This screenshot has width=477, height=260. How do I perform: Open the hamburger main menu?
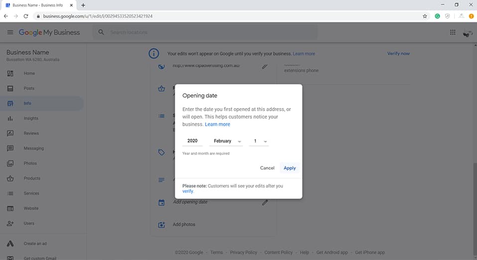(x=10, y=32)
